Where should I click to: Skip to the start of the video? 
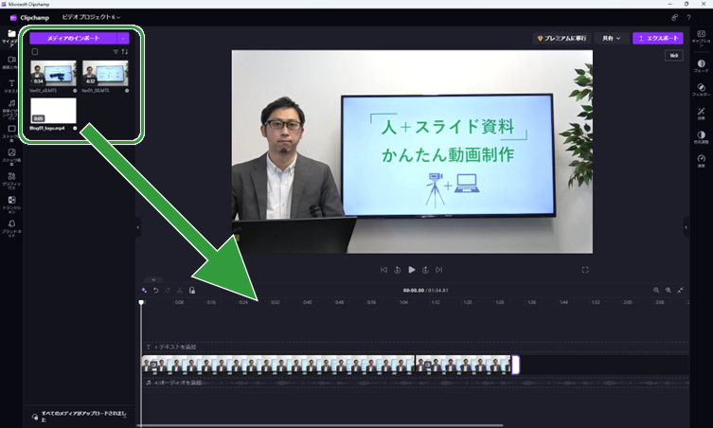click(383, 270)
